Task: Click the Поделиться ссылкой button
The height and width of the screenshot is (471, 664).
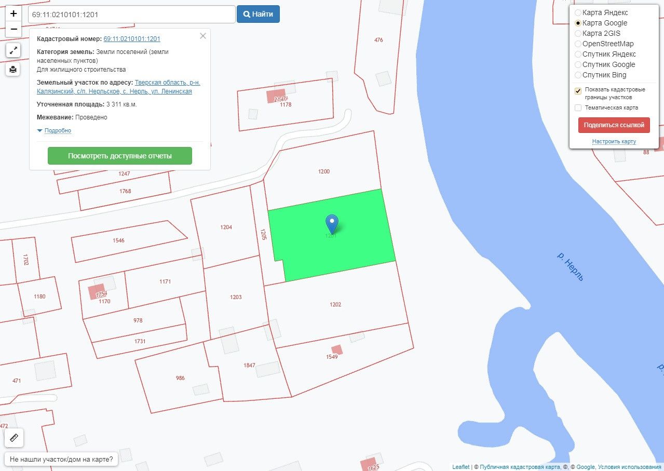Action: click(x=614, y=125)
